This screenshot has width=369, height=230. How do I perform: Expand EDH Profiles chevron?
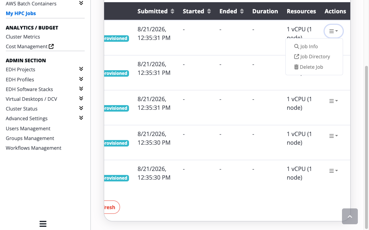tap(81, 79)
